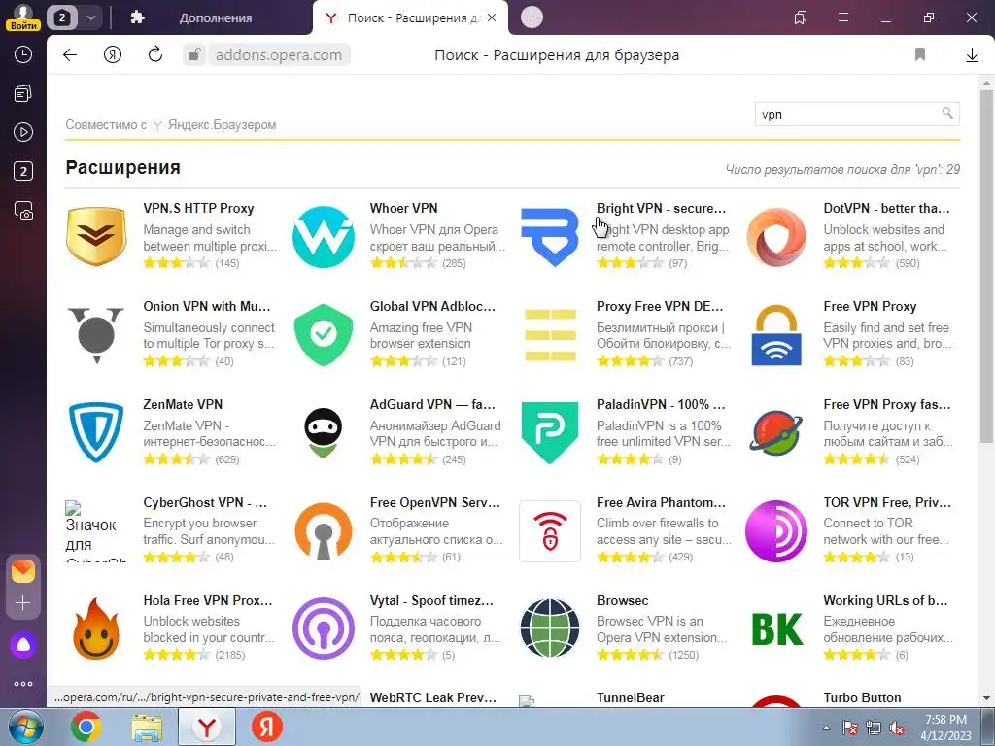Open the add-sidebar-app plus button
Screen dimensions: 995x746
coord(23,602)
